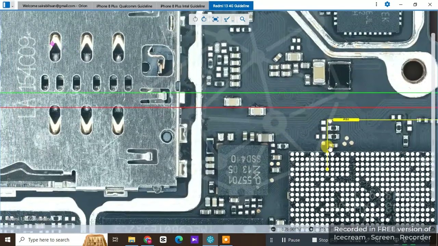Click the zoom level 0.76 (901%) text
The image size is (438, 246).
[291, 229]
